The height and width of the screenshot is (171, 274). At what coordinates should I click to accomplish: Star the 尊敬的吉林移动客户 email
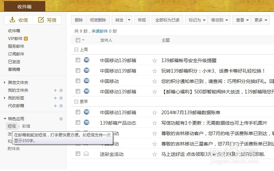155,134
